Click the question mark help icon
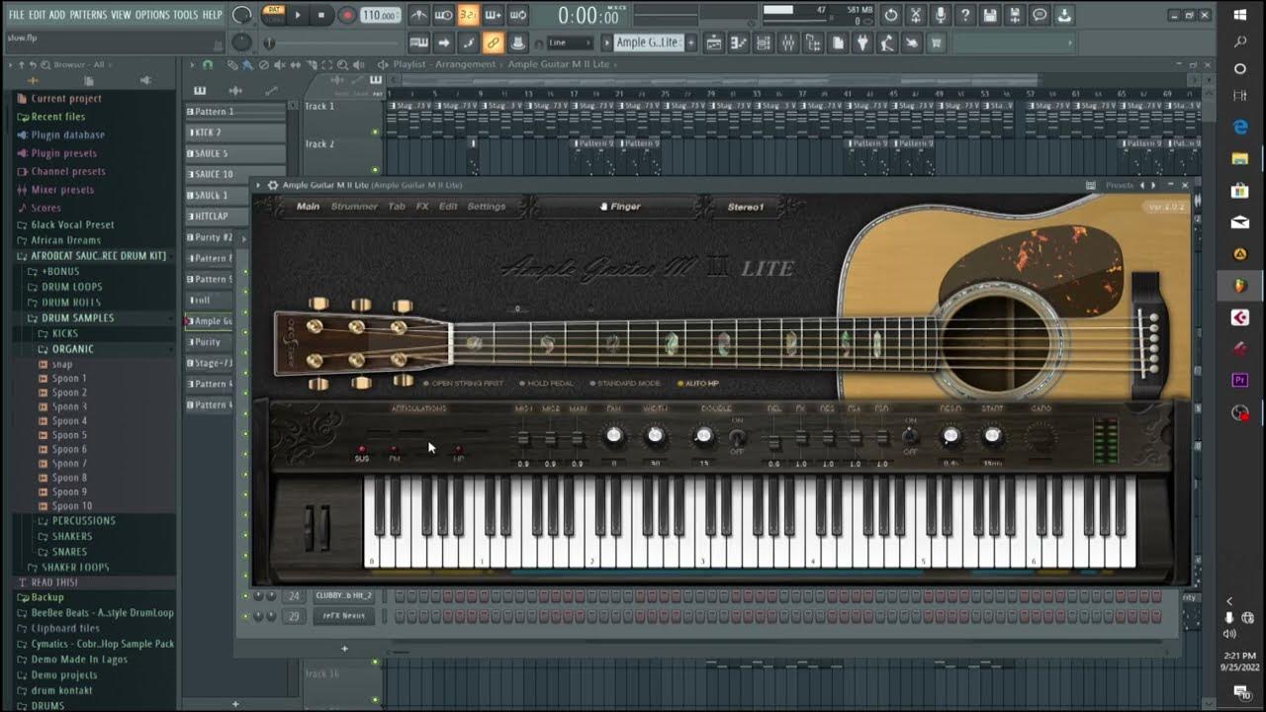Viewport: 1266px width, 712px height. [x=965, y=15]
